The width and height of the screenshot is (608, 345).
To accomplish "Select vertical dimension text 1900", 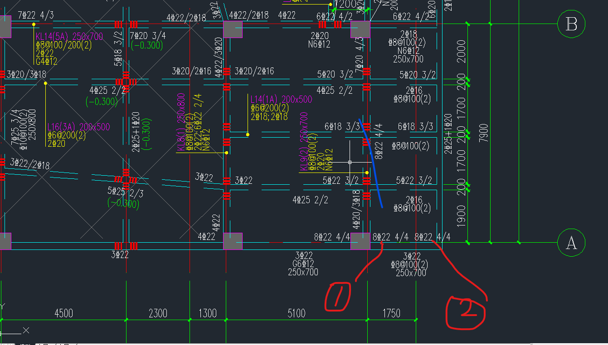I will pyautogui.click(x=461, y=215).
